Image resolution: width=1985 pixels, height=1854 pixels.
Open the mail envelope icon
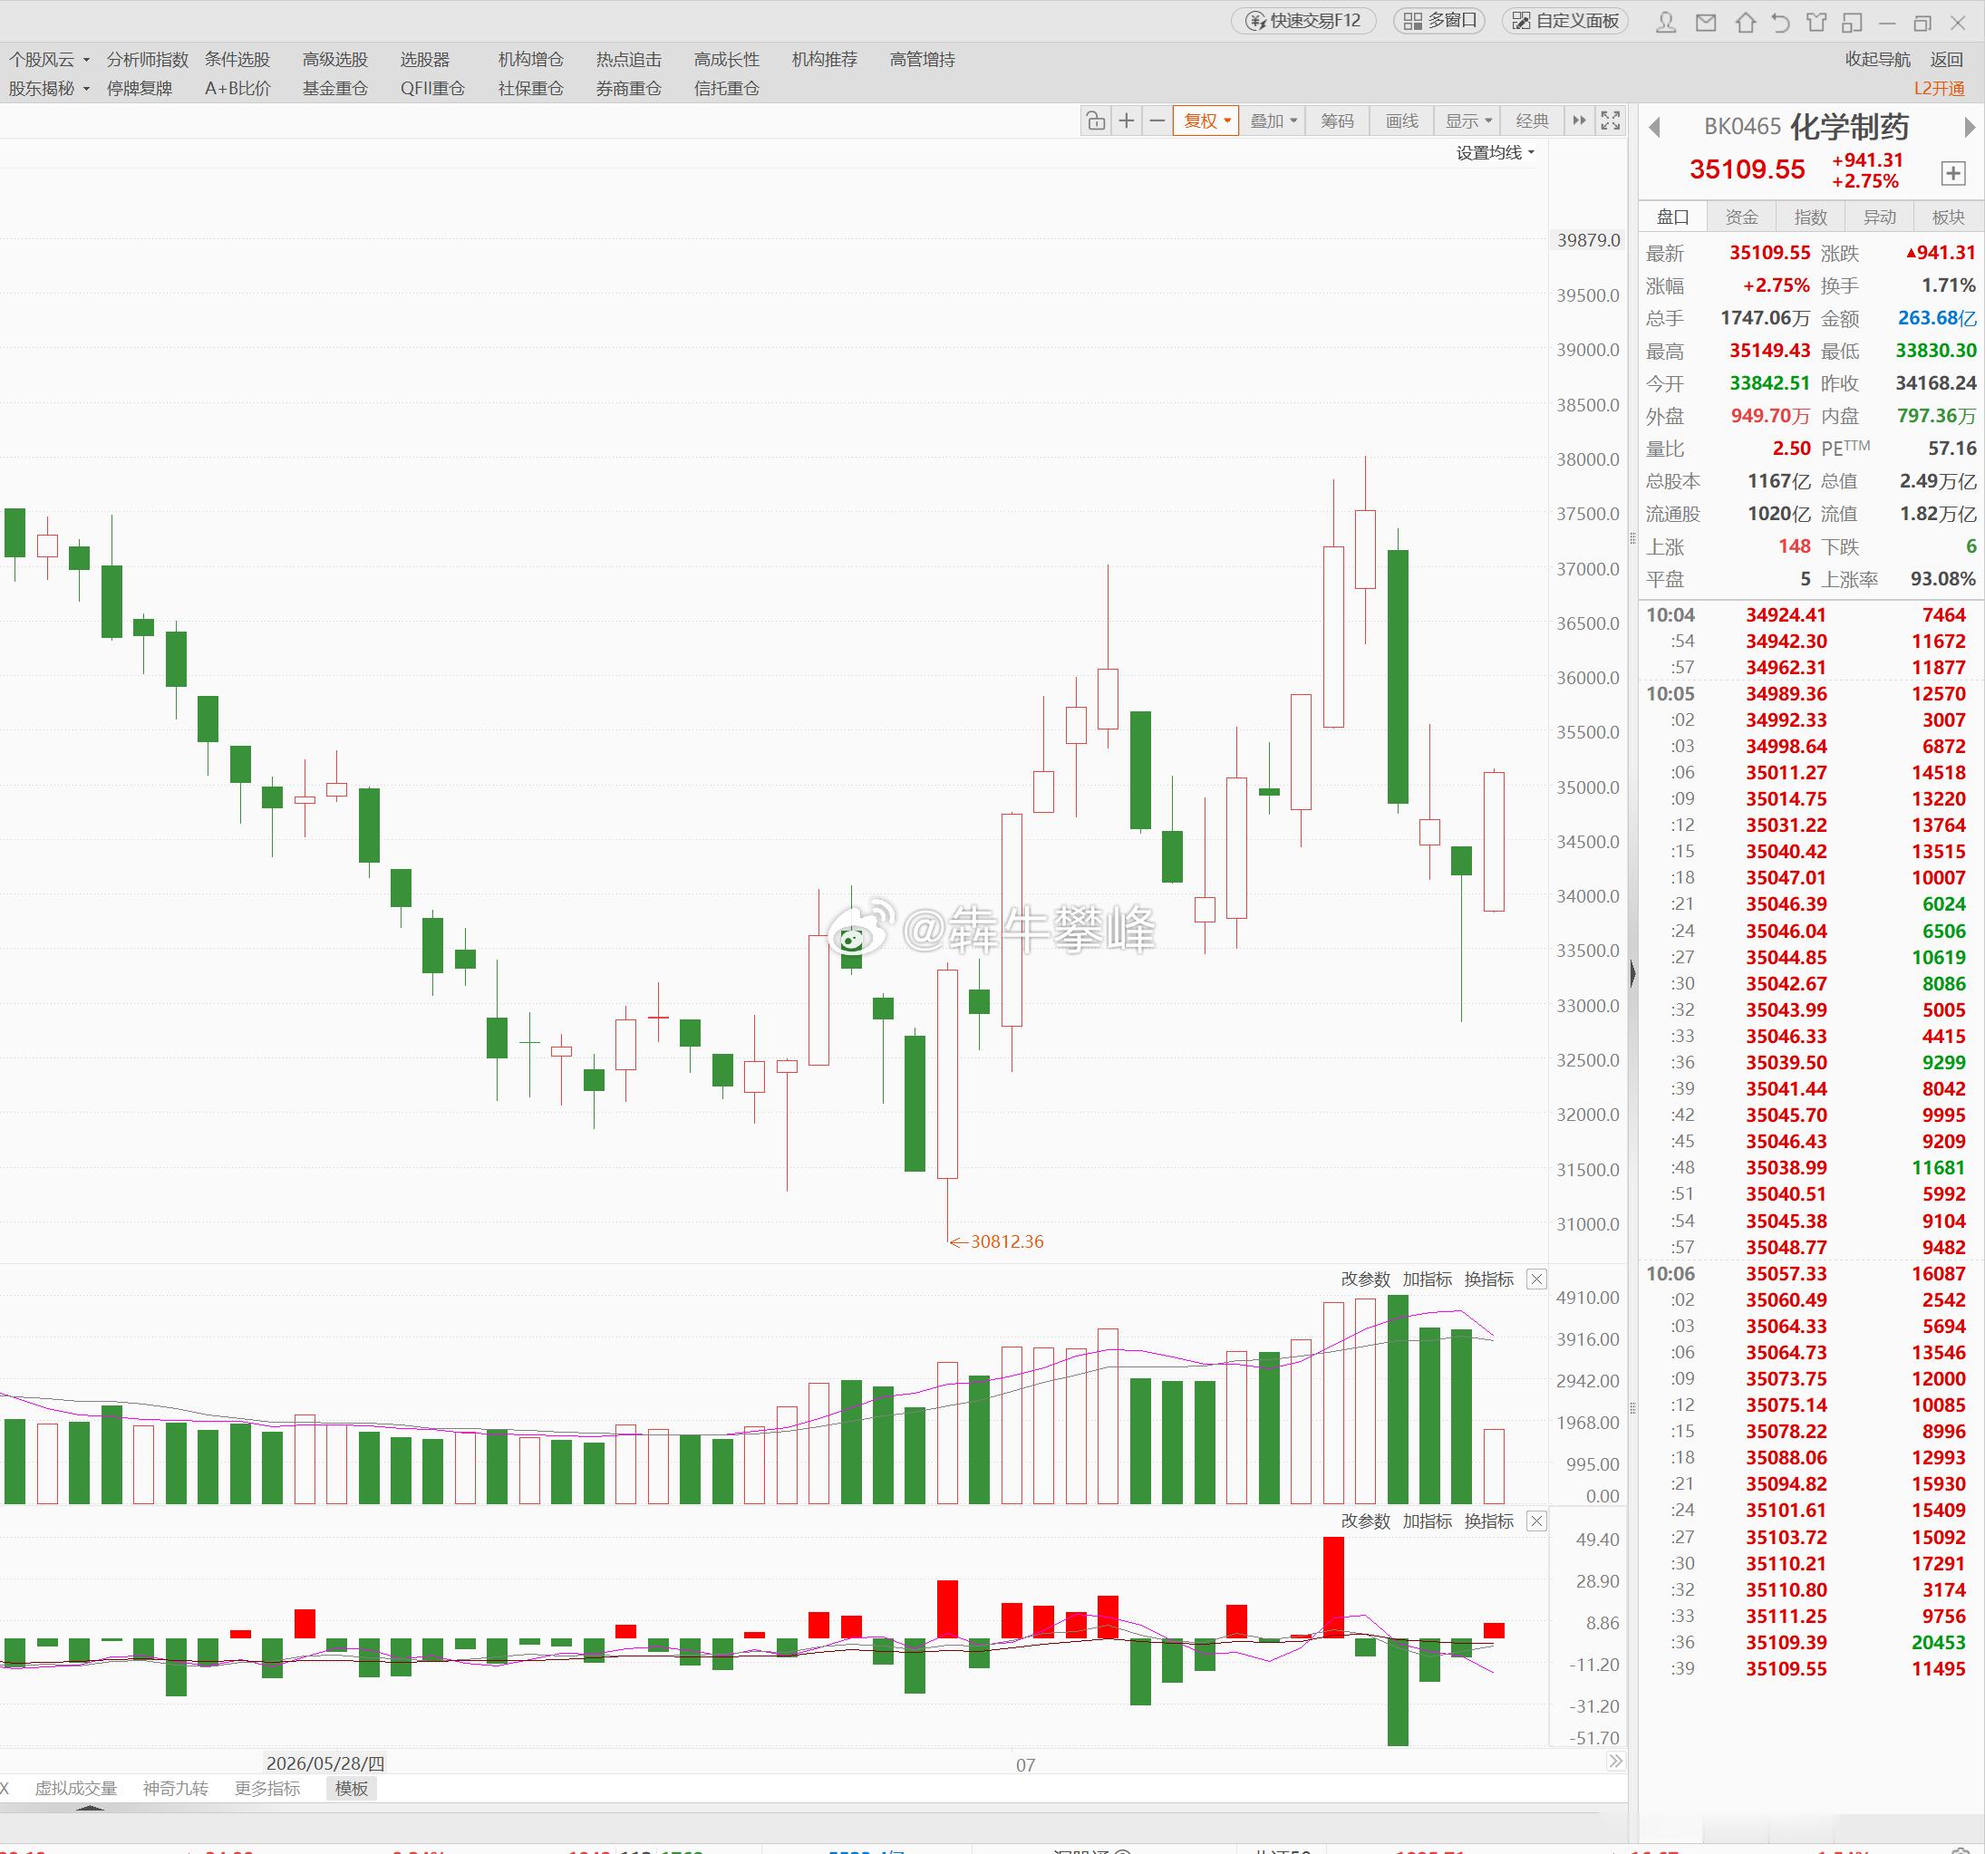[x=1707, y=22]
